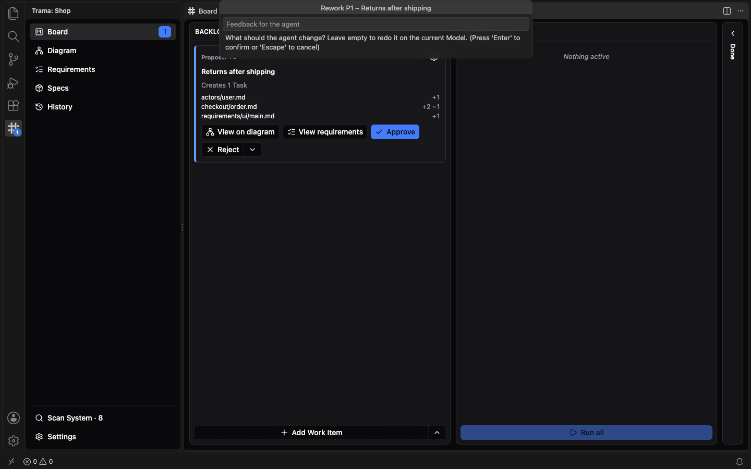751x469 pixels.
Task: Click the Creates 1 Task text
Action: [224, 85]
